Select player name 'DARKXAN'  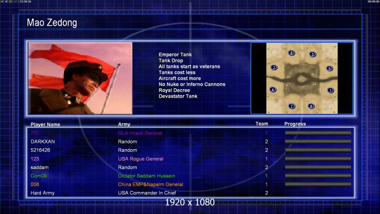coord(43,142)
